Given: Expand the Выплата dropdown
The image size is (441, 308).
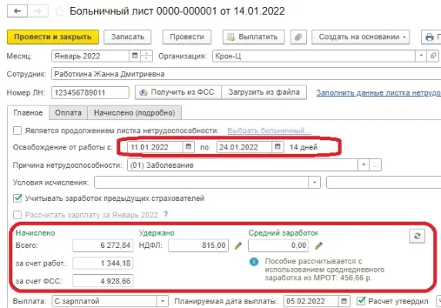Looking at the screenshot, I should click(x=162, y=301).
